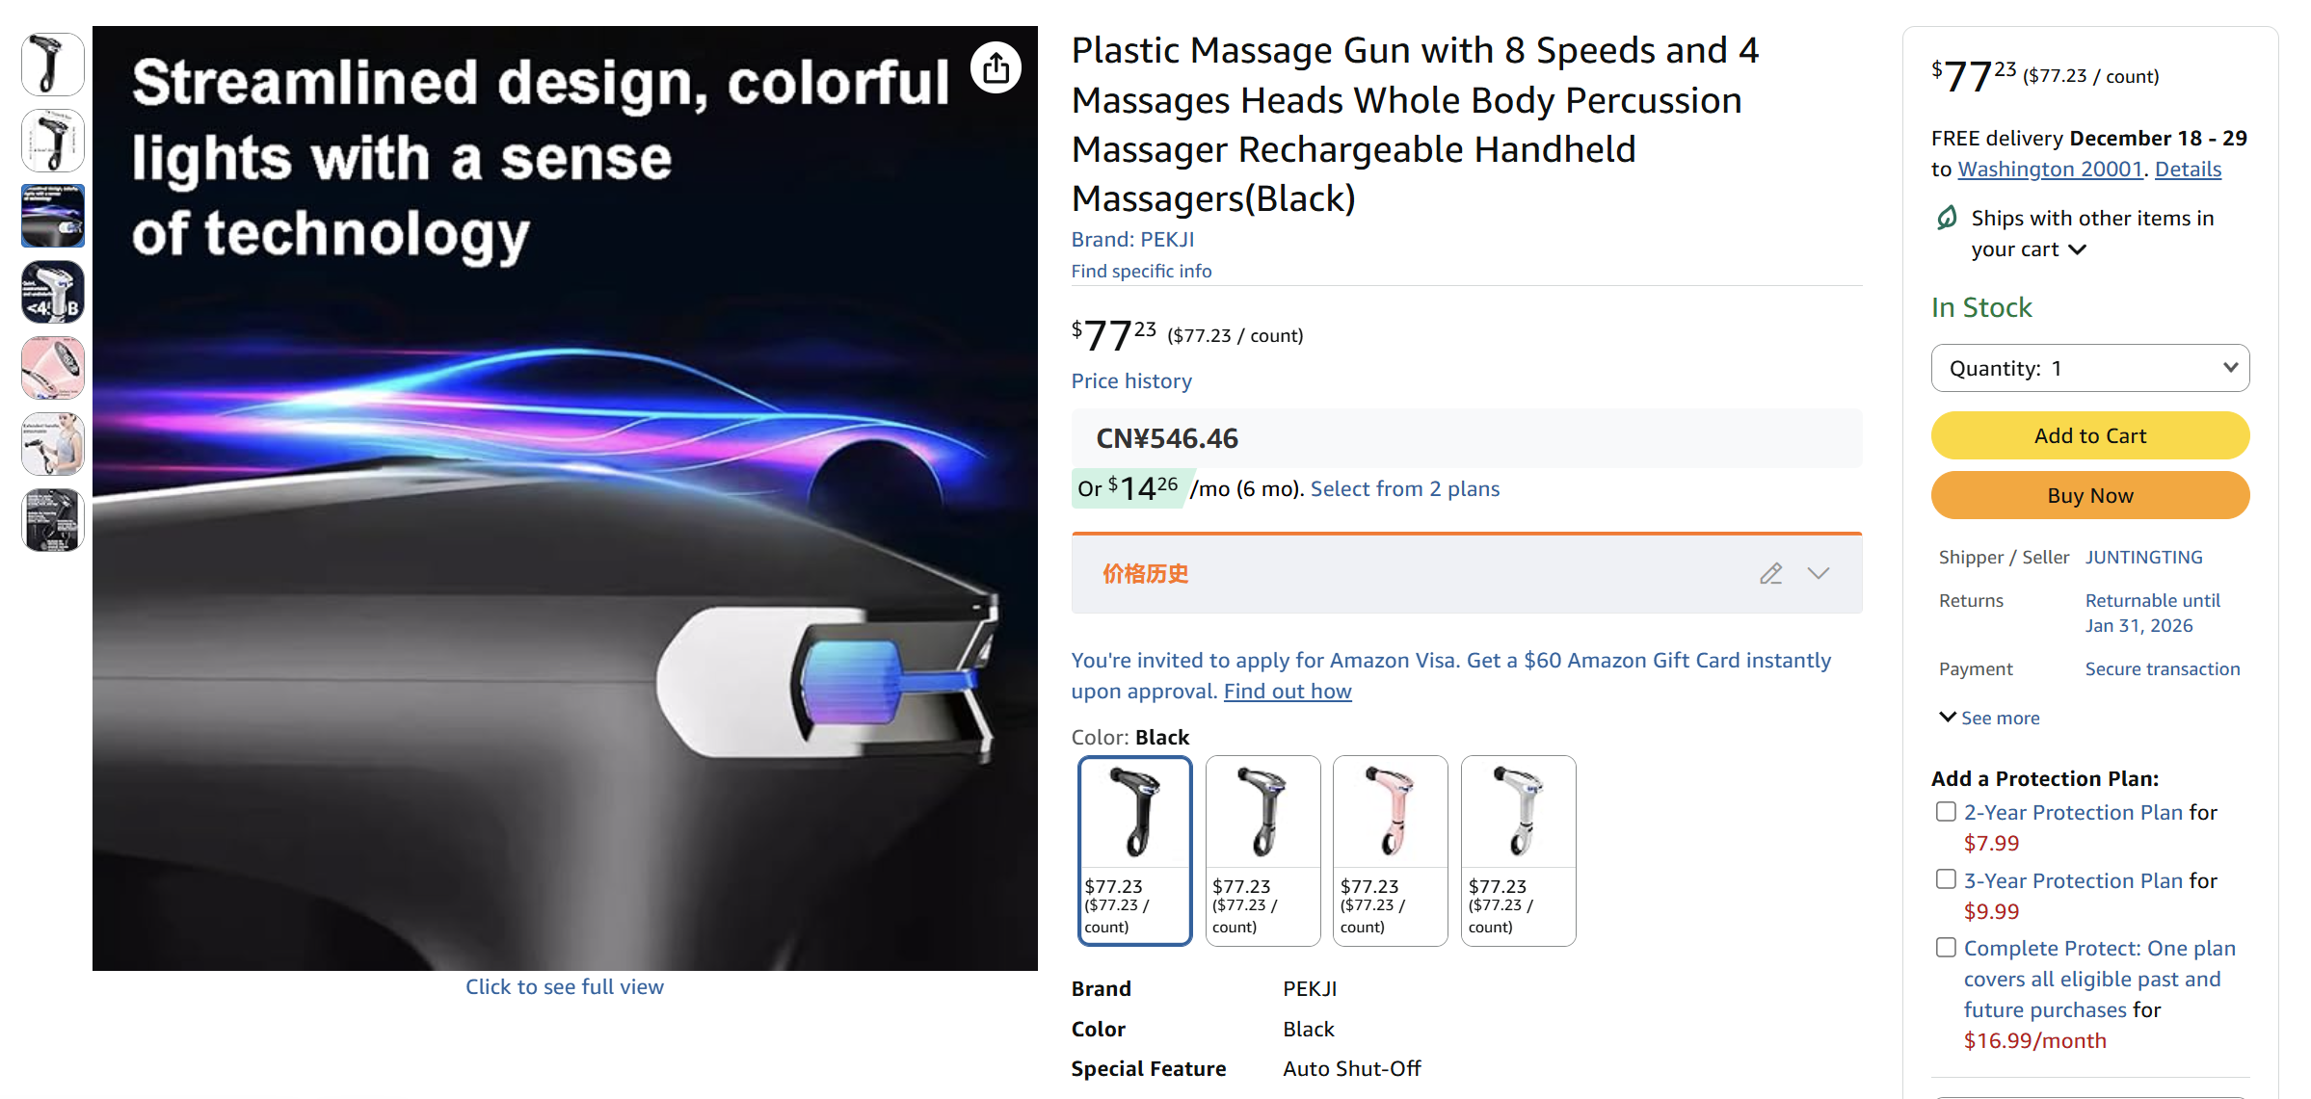Click the leaf icon beside shipping note

click(x=1947, y=218)
